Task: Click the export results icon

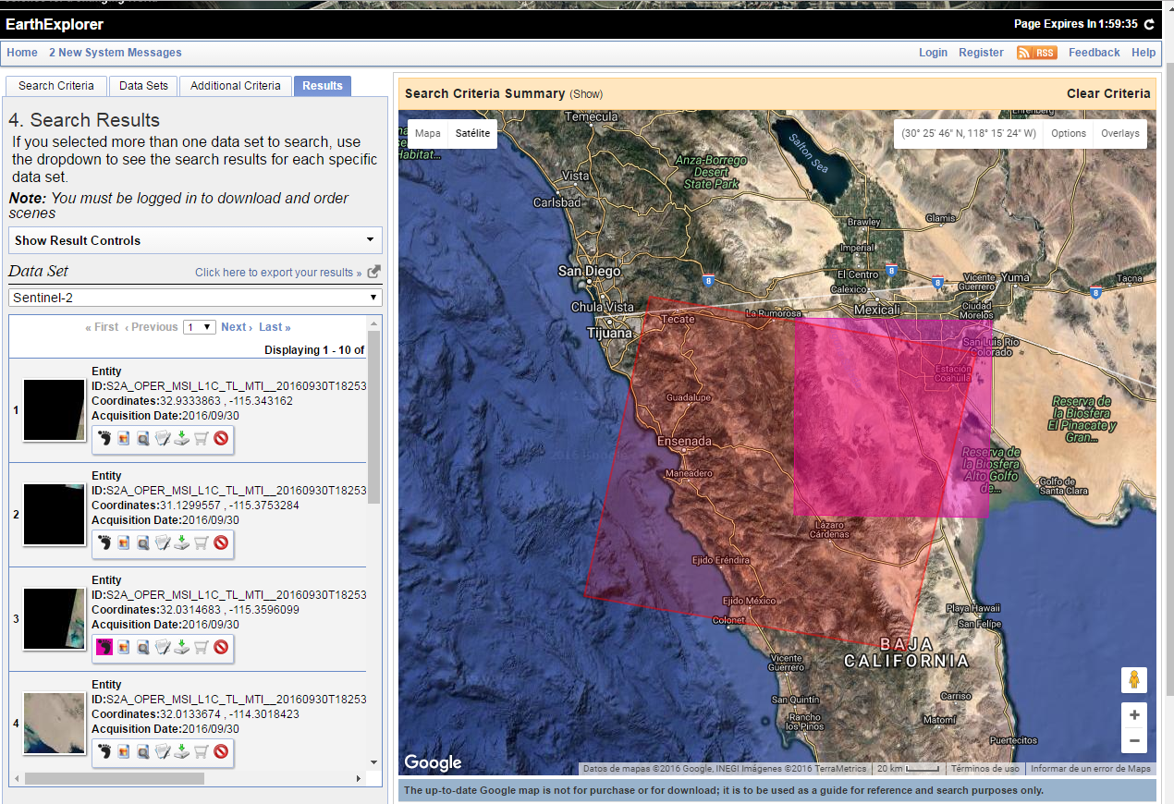Action: tap(373, 272)
